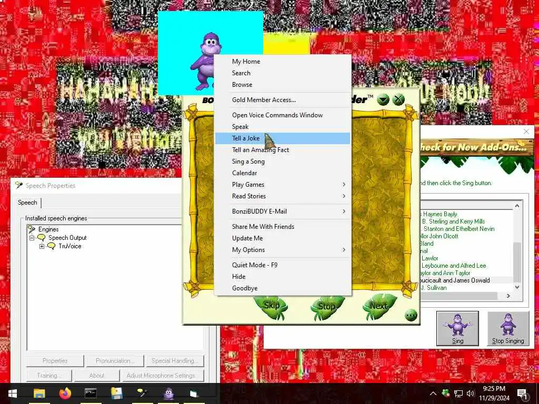Open Calendar from the context menu

[283, 173]
